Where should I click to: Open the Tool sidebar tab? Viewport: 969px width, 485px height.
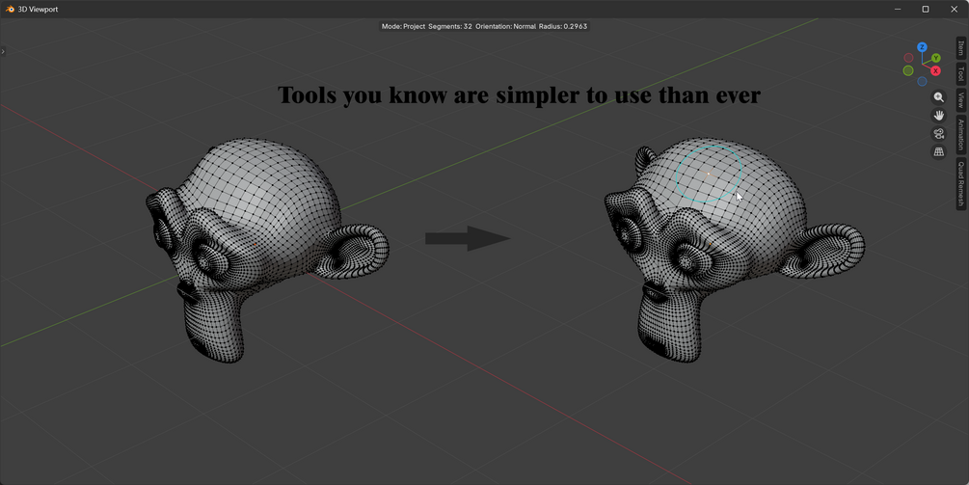[x=961, y=74]
